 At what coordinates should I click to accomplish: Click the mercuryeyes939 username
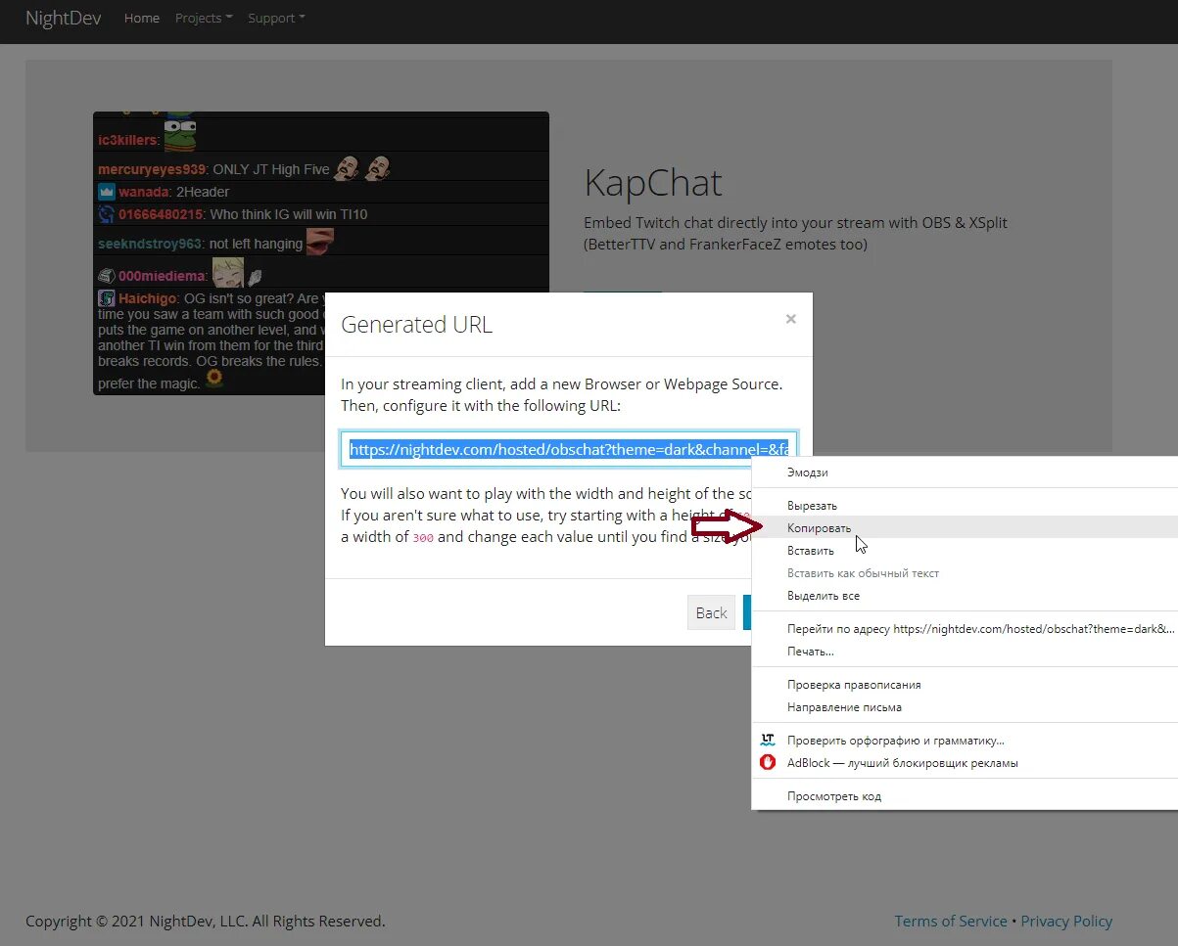(x=152, y=169)
